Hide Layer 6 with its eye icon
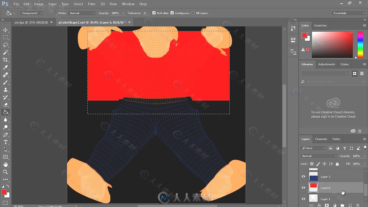 [303, 188]
